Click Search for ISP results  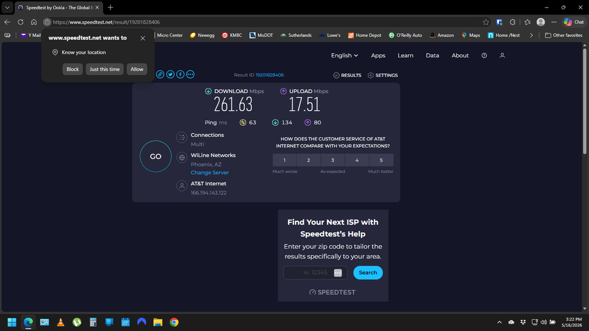368,272
